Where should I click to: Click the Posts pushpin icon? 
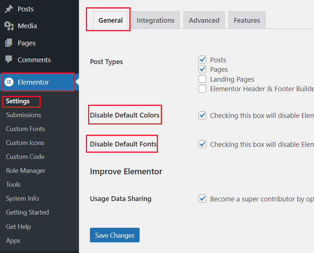(9, 9)
